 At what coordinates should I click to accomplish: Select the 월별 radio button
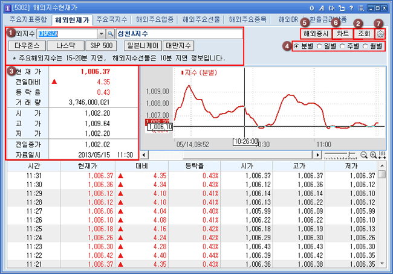pyautogui.click(x=365, y=46)
